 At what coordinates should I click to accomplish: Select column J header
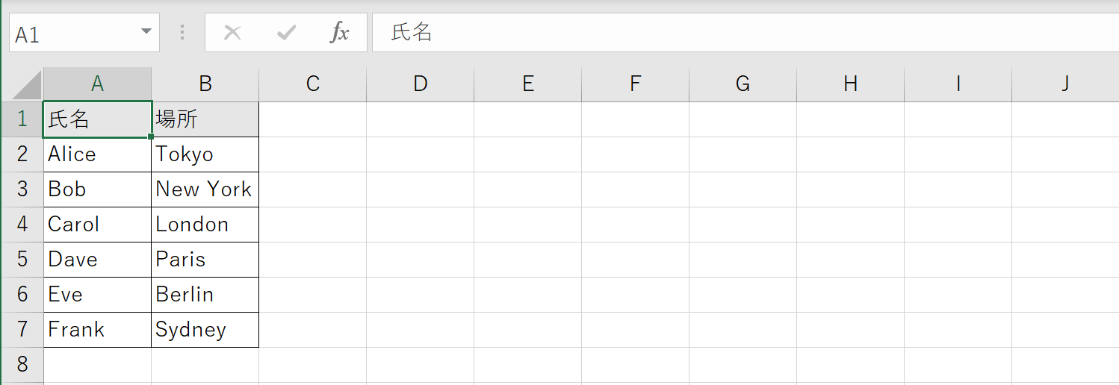tap(1066, 84)
